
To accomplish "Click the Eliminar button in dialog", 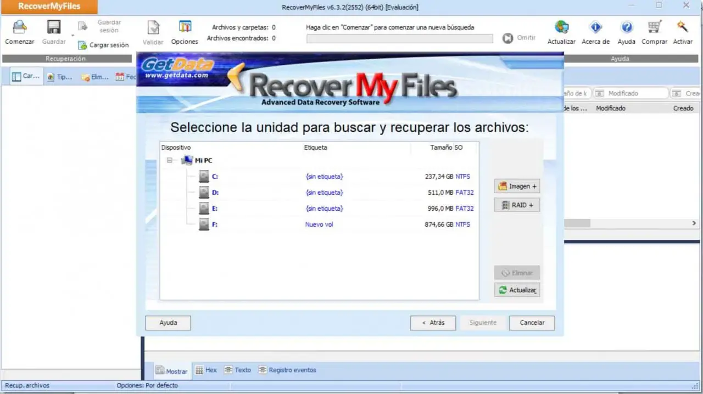I will [x=517, y=272].
